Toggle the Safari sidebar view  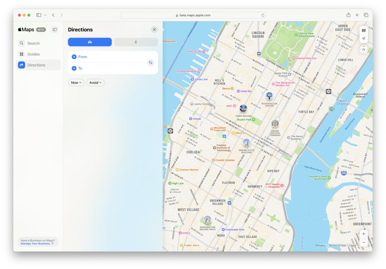click(x=38, y=14)
